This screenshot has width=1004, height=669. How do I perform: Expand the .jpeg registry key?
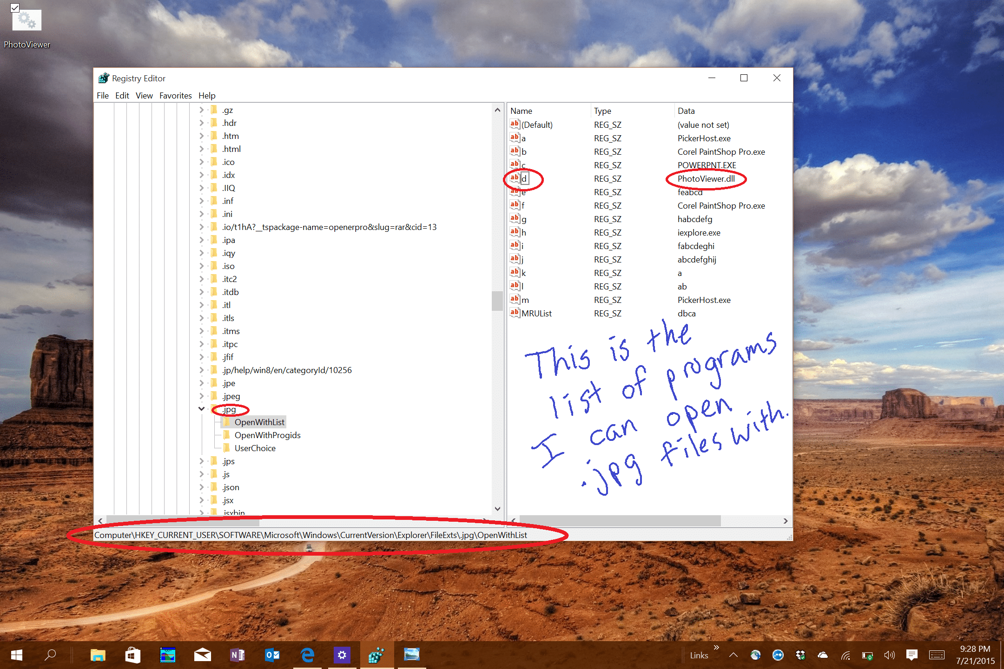tap(201, 396)
